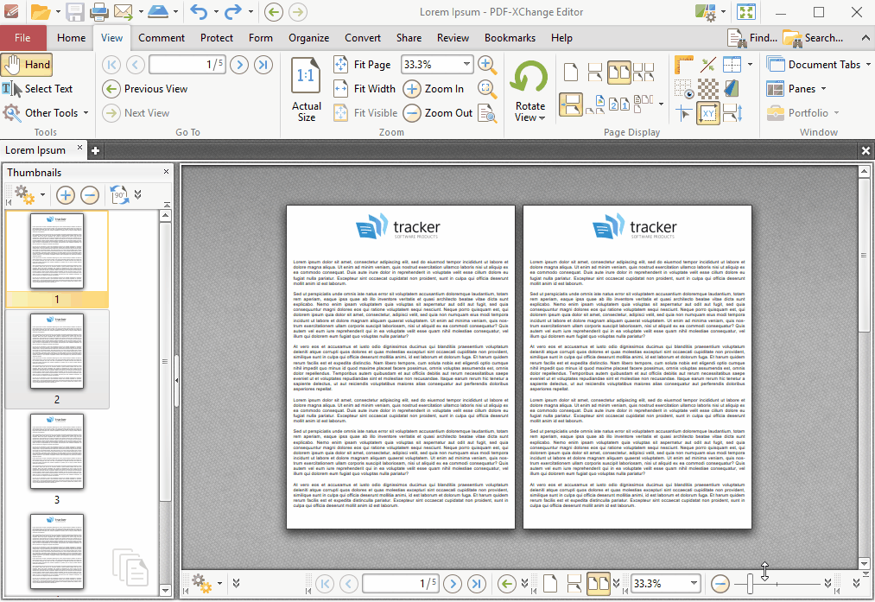Open the Other Tools dropdown

coord(46,112)
